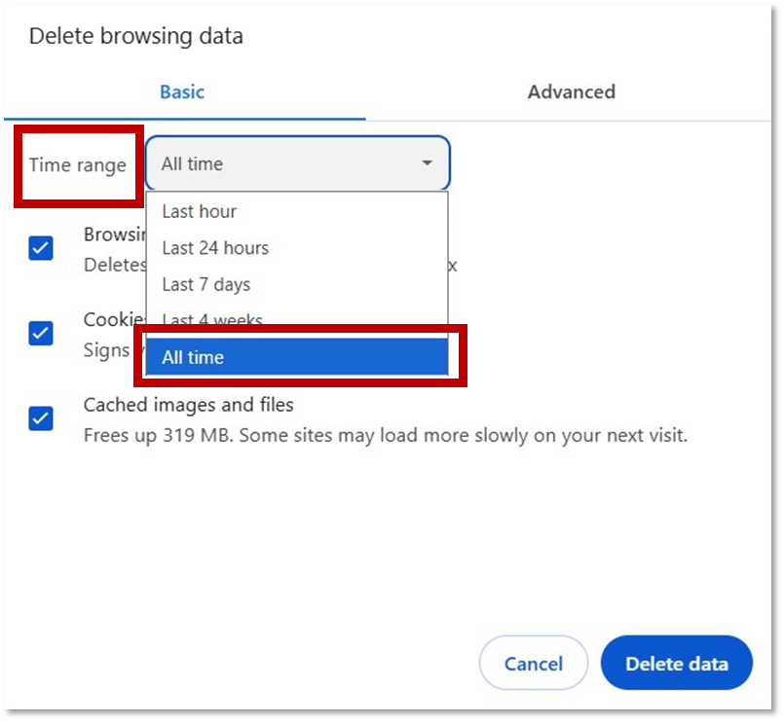Choose Last hour from the list
Viewport: 784px width, 722px height.
199,211
